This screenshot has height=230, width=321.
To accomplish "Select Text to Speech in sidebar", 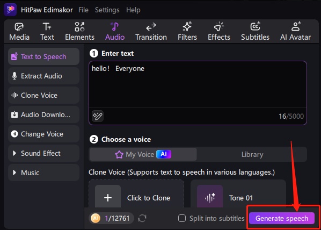I will click(x=43, y=56).
